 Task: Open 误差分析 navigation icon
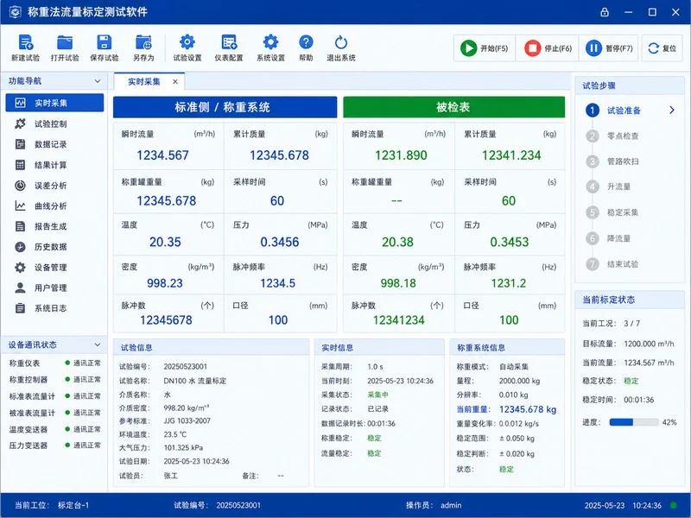pyautogui.click(x=20, y=186)
